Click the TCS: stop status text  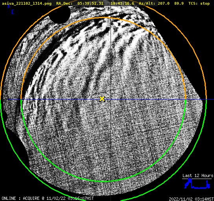[199, 4]
